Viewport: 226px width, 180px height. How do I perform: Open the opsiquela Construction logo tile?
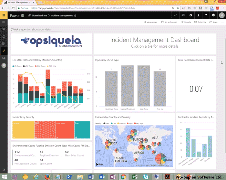51,44
